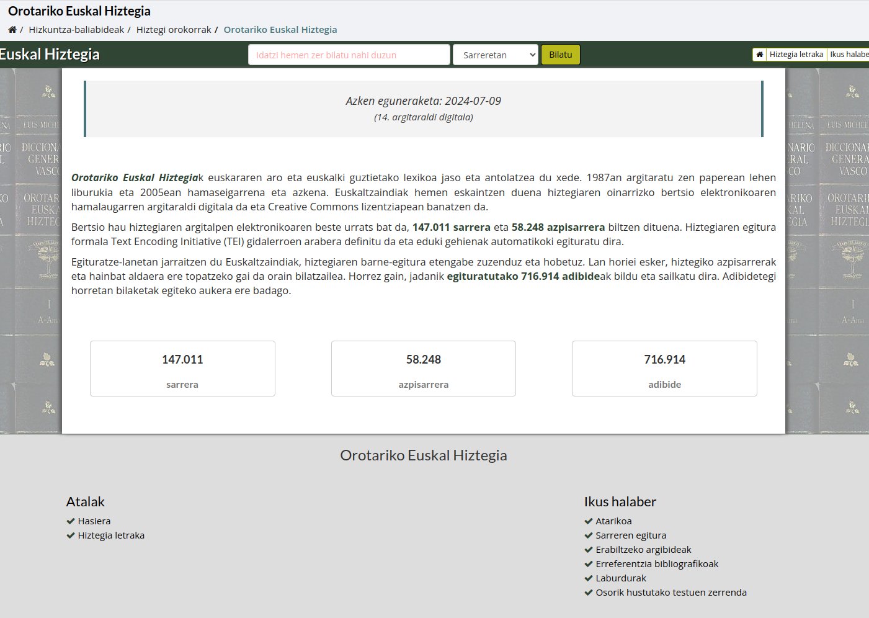Open the Hiztegi orokorrak breadcrumb link
Viewport: 869px width, 618px height.
click(174, 30)
